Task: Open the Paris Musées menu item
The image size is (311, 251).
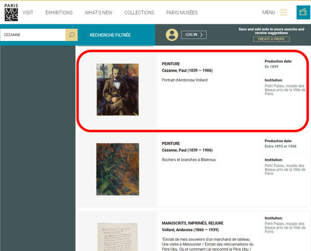Action: pyautogui.click(x=182, y=13)
